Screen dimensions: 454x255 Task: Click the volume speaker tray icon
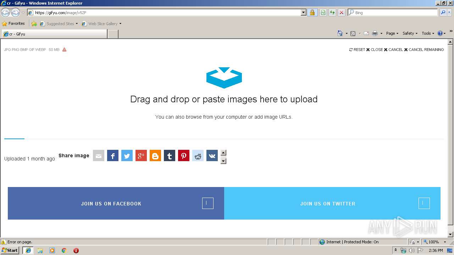411,250
